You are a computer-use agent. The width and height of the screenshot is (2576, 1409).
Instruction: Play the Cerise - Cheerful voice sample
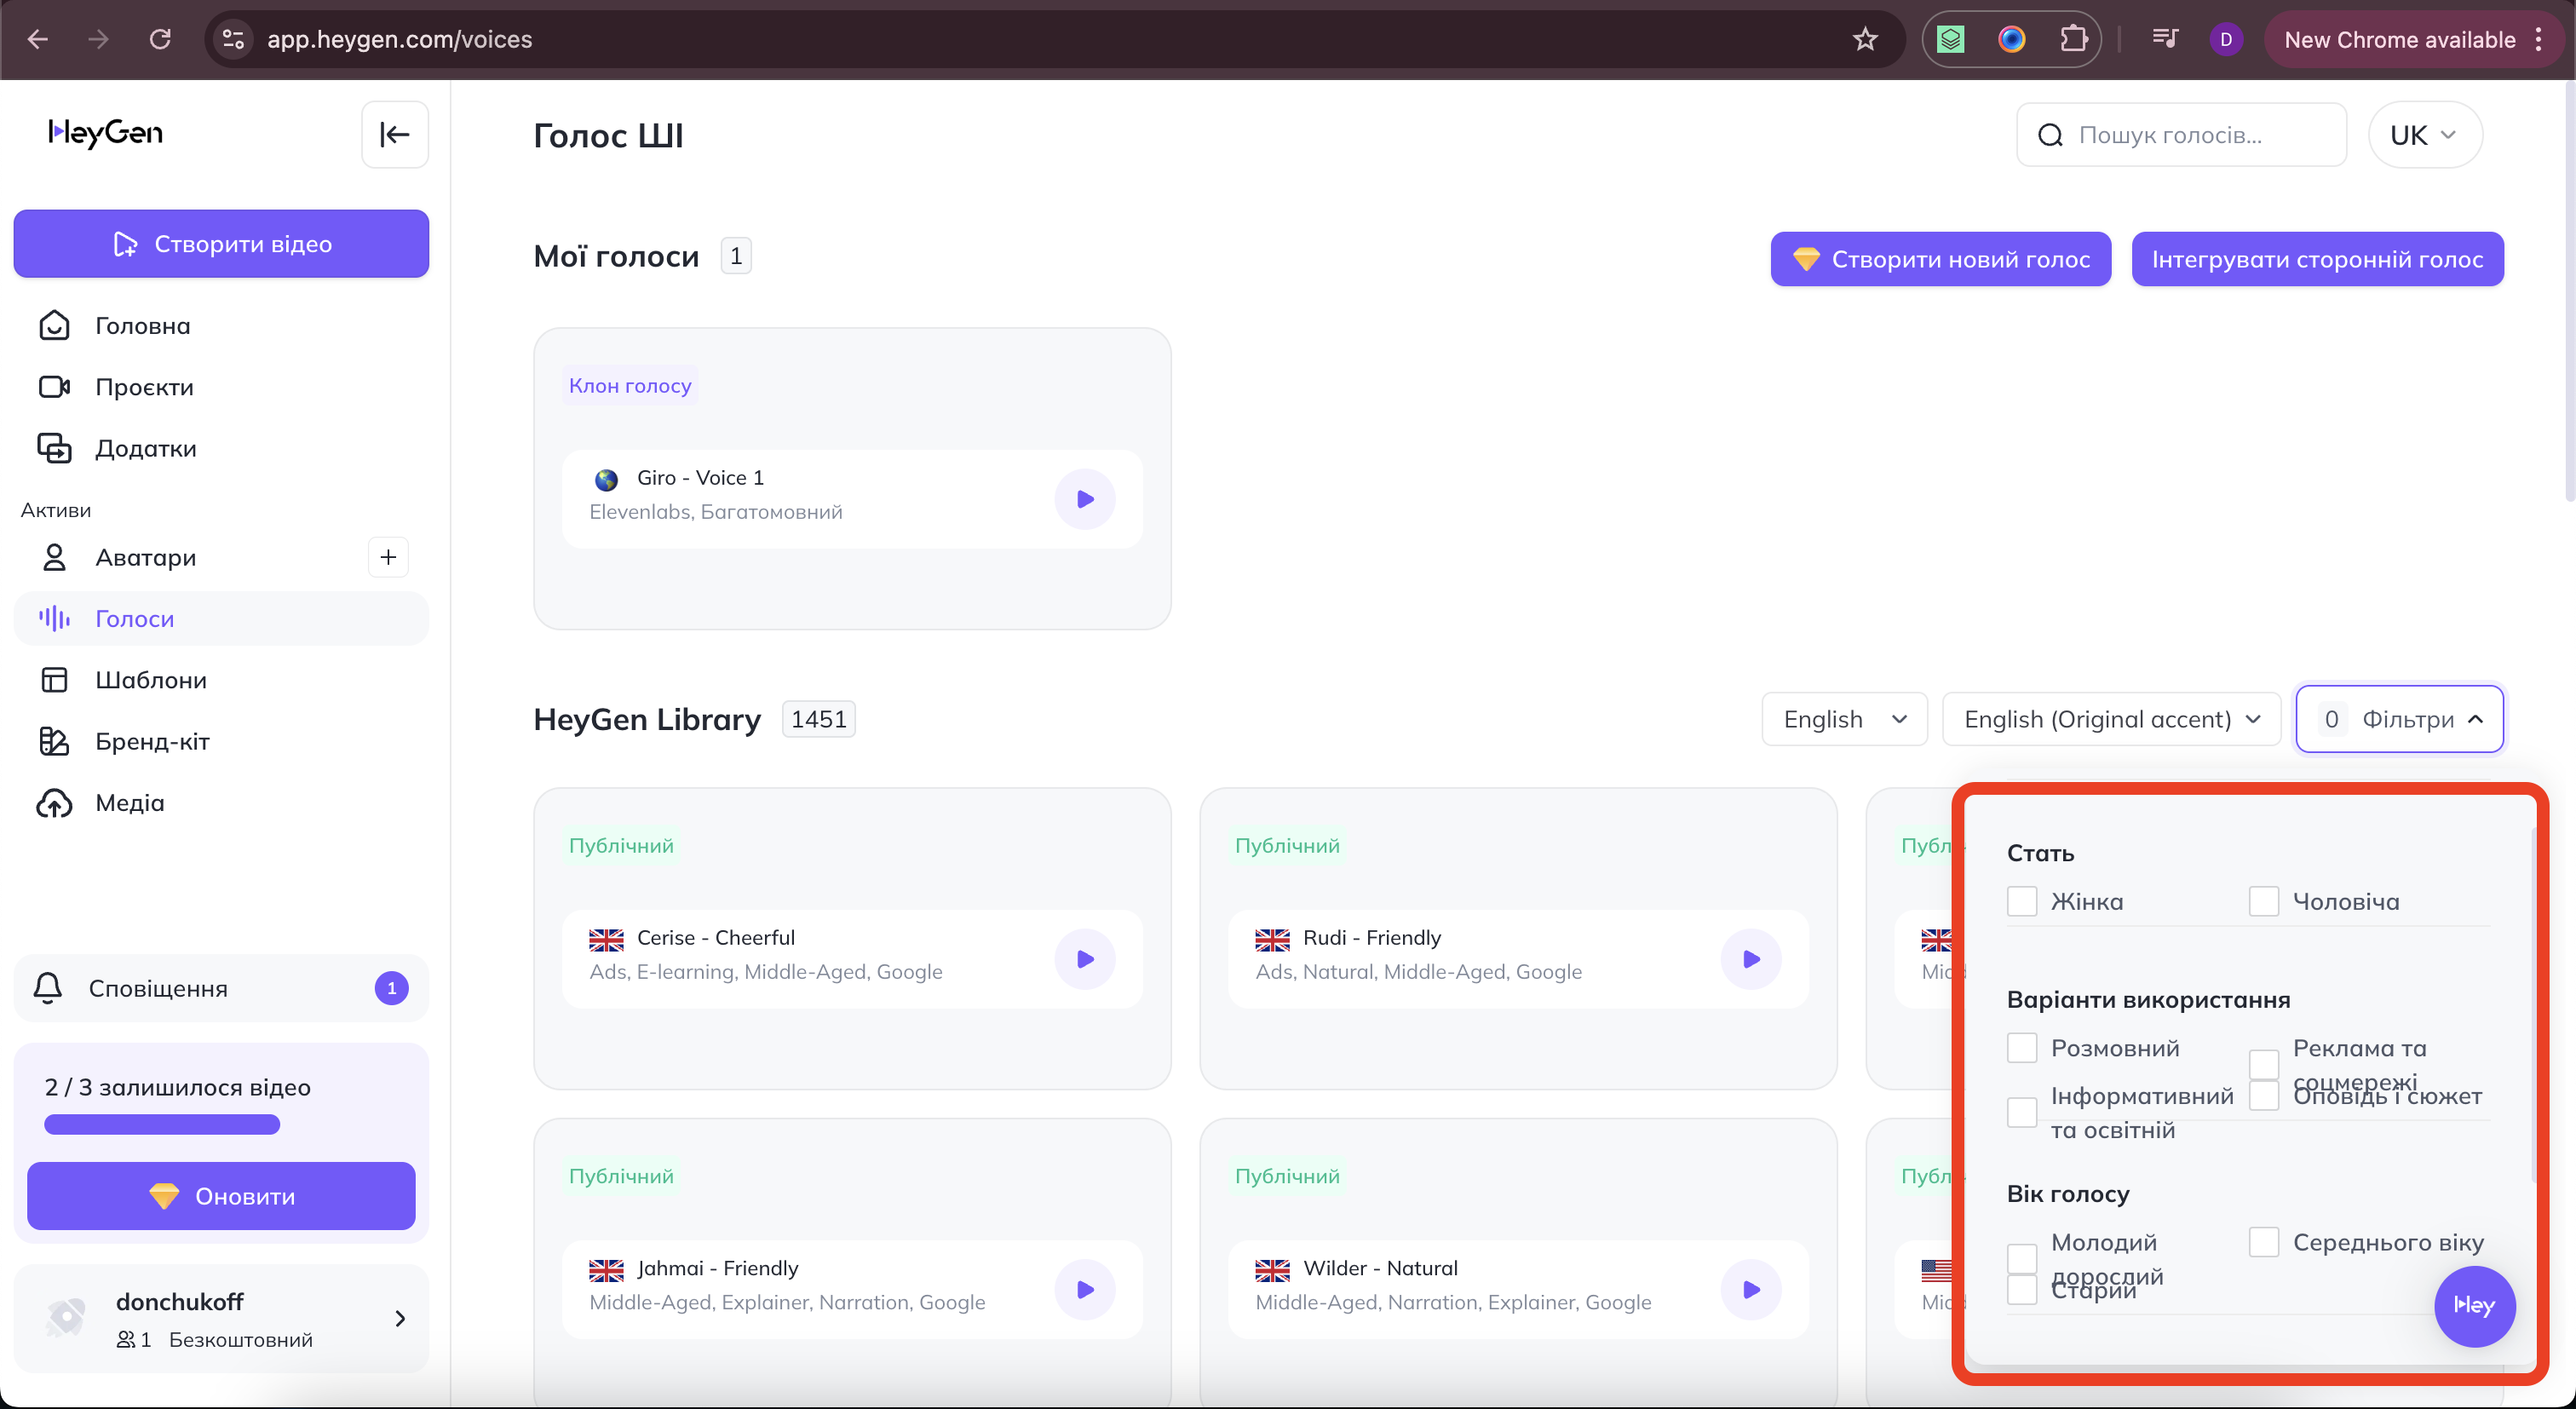point(1085,959)
